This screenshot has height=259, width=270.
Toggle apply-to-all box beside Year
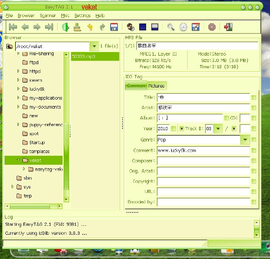pos(174,128)
